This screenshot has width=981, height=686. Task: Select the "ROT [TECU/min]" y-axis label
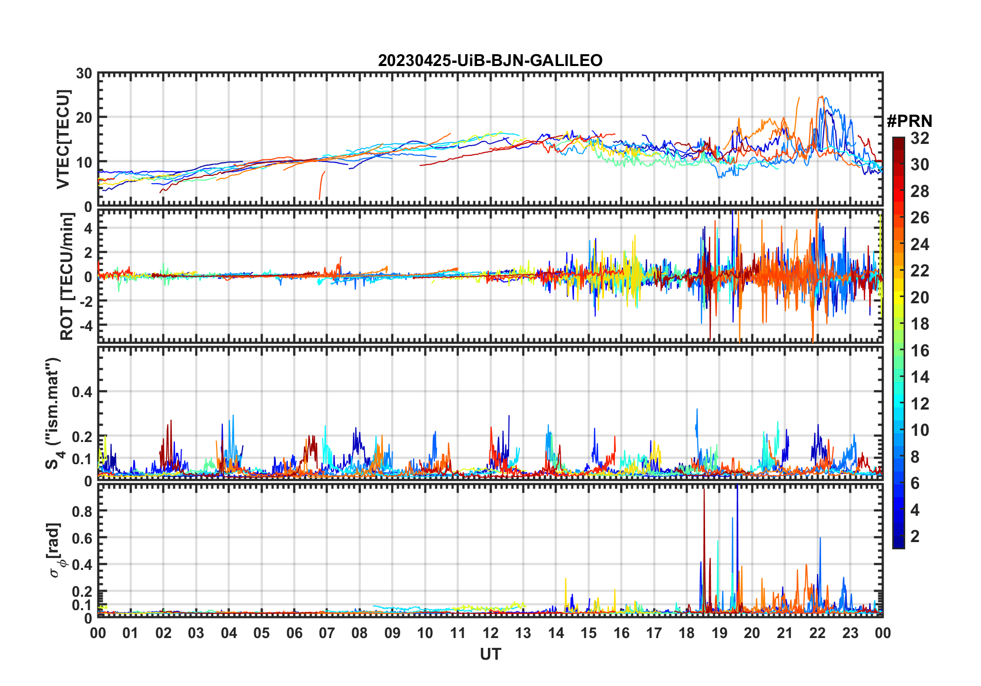pyautogui.click(x=67, y=276)
